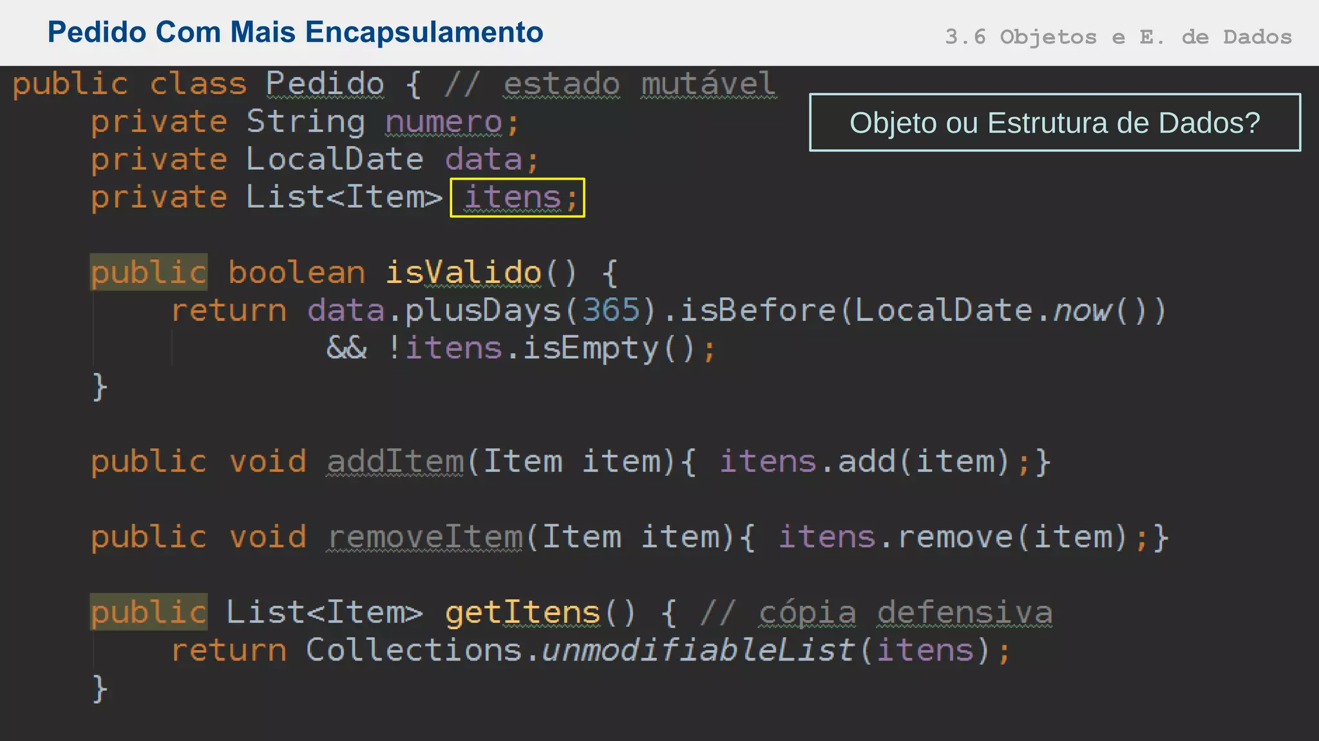Image resolution: width=1319 pixels, height=741 pixels.
Task: Click the field name 'numero'
Action: [444, 122]
